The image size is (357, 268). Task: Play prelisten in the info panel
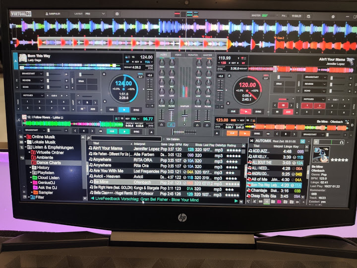(316, 142)
